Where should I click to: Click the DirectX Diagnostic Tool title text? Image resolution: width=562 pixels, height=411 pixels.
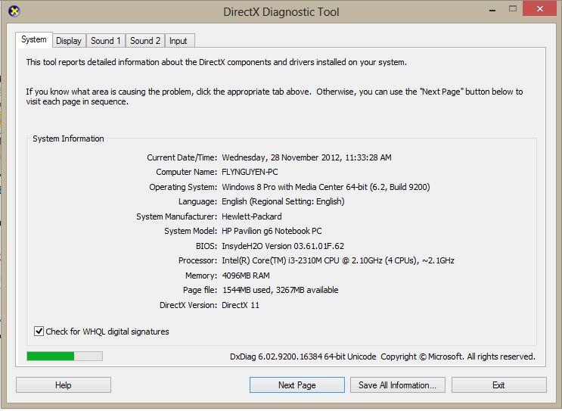(281, 12)
